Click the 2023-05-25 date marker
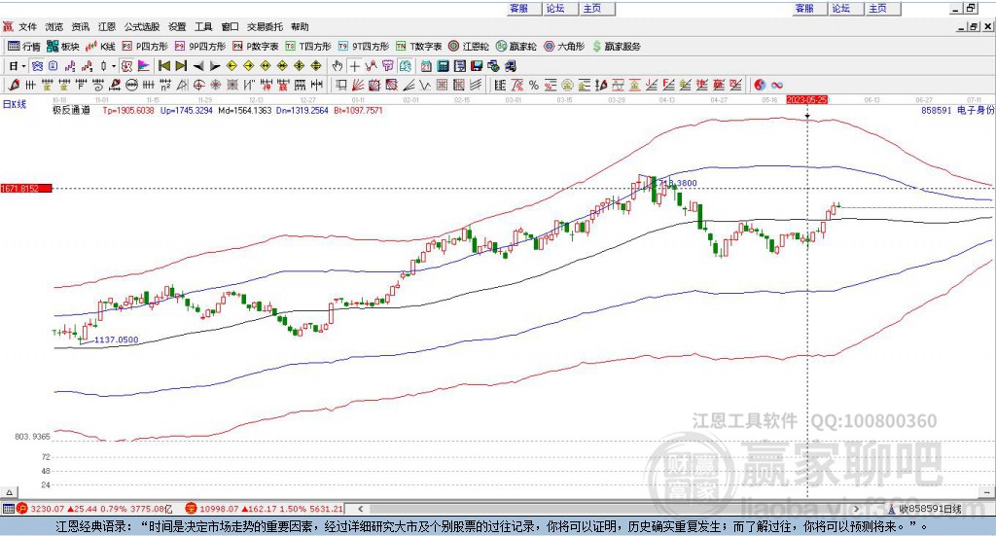996x536 pixels. [806, 99]
